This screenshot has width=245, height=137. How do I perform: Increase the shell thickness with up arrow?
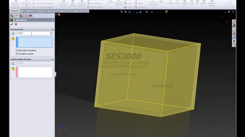[51, 32]
